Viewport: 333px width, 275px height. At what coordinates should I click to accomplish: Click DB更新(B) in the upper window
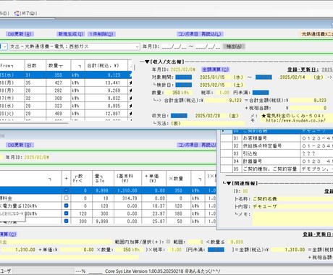[20, 34]
